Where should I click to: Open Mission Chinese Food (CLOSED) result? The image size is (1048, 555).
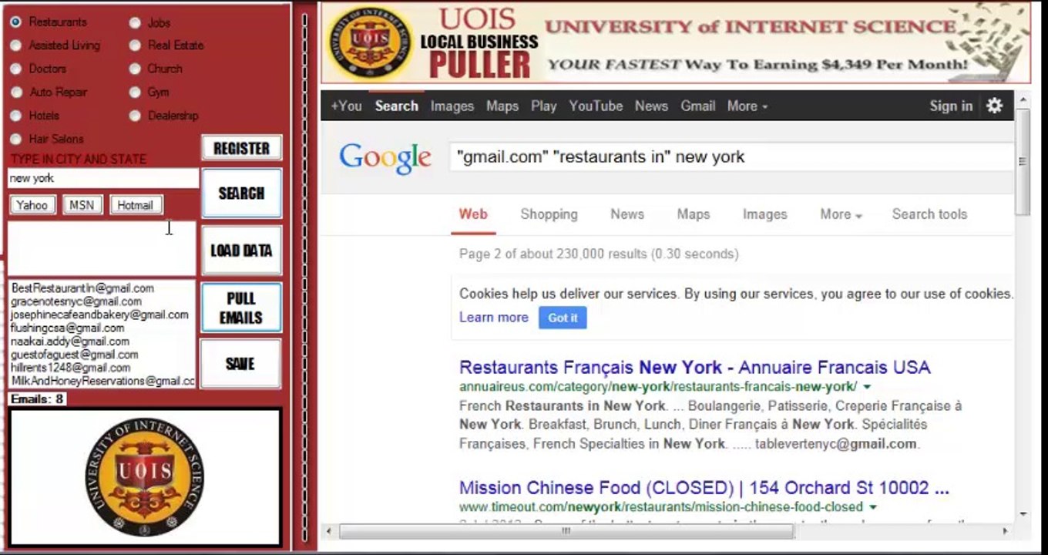704,488
